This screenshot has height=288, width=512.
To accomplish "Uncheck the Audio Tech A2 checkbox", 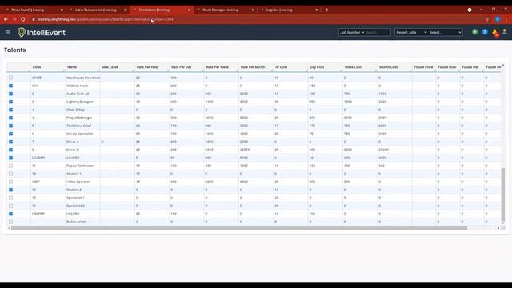I will pyautogui.click(x=10, y=94).
